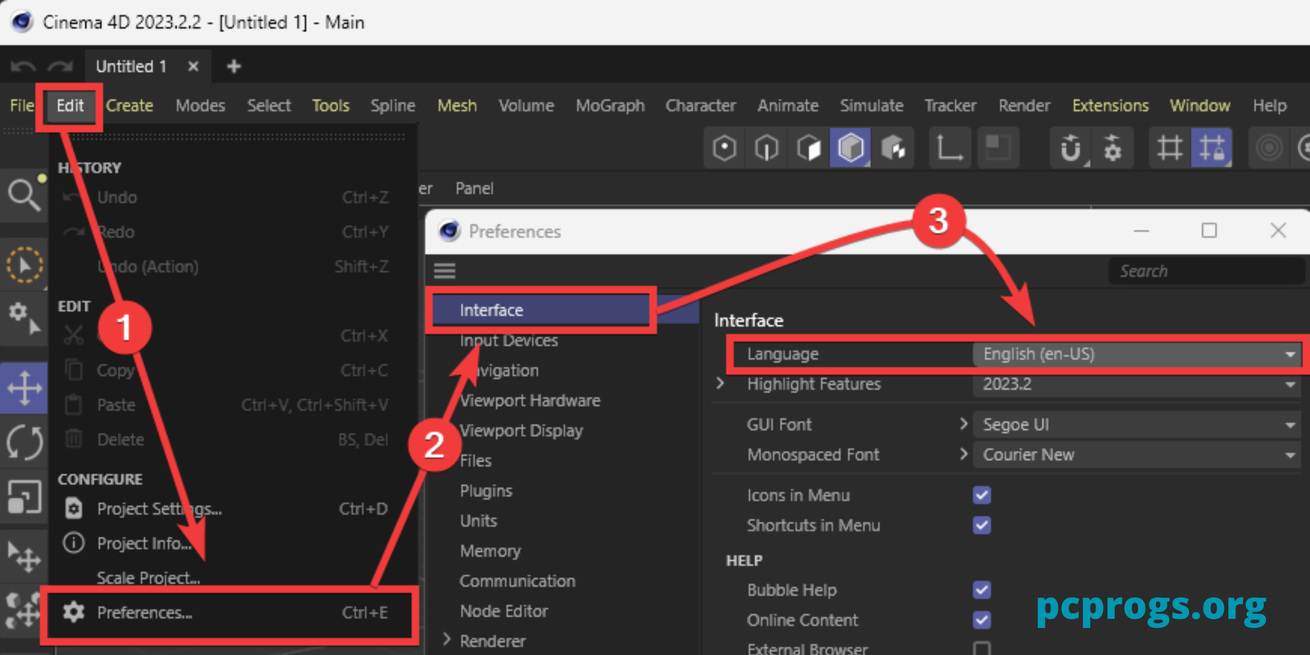Choose Project Settings... menu entry

tap(230, 508)
